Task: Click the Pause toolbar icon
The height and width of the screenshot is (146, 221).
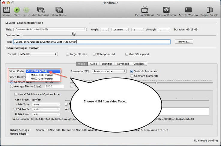Action: 26,10
